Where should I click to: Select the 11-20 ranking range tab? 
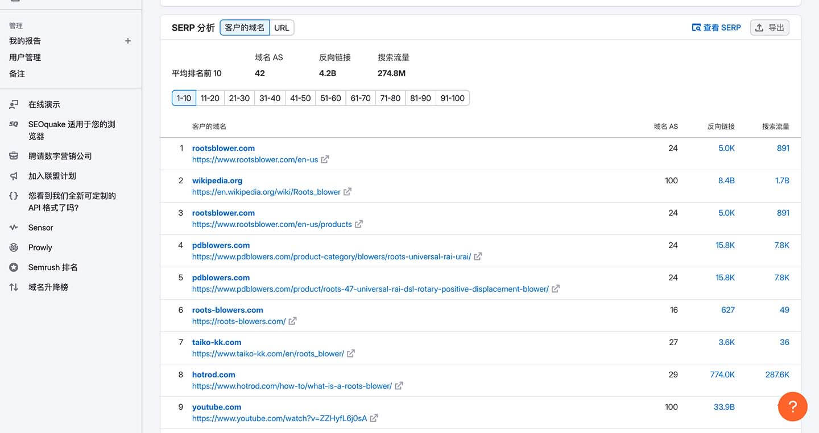[x=210, y=98]
